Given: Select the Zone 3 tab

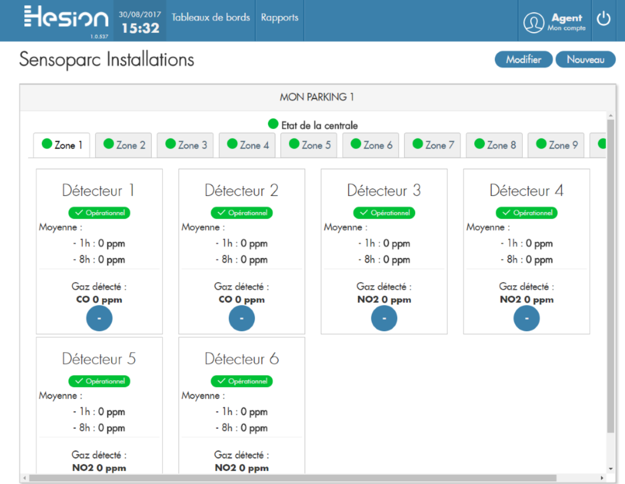Looking at the screenshot, I should (185, 145).
